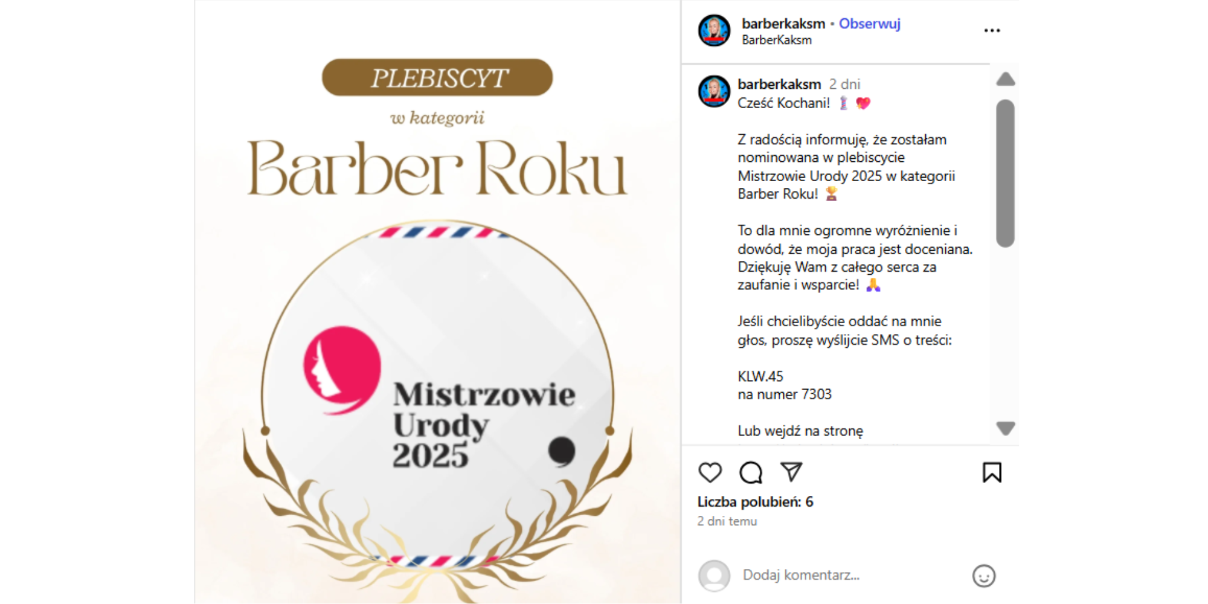This screenshot has width=1208, height=604.
Task: Click the barberkaksm header profile picture
Action: coord(714,31)
